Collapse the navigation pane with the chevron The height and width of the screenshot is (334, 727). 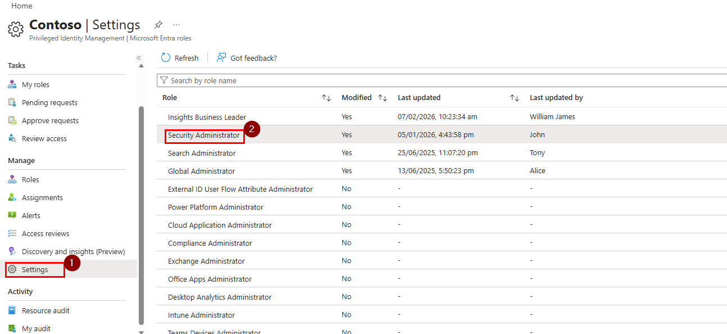pyautogui.click(x=139, y=57)
